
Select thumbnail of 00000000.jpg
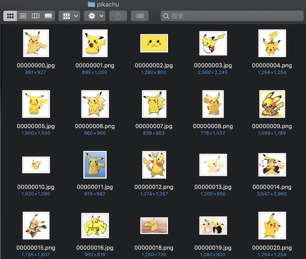coord(36,43)
